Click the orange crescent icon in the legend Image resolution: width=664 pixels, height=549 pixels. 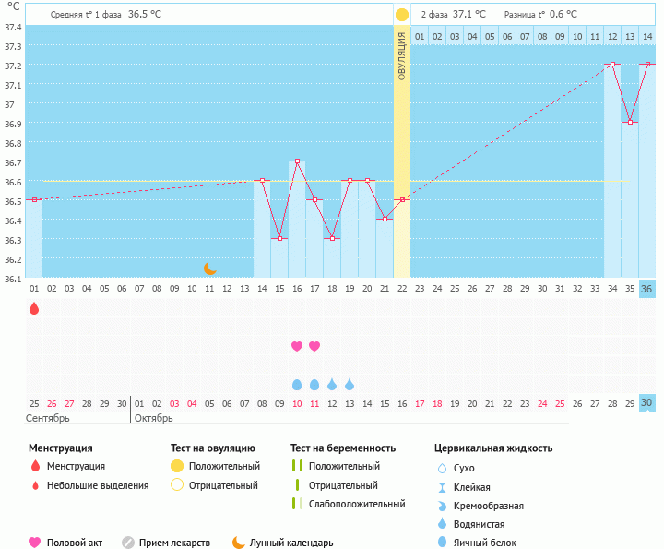click(239, 543)
